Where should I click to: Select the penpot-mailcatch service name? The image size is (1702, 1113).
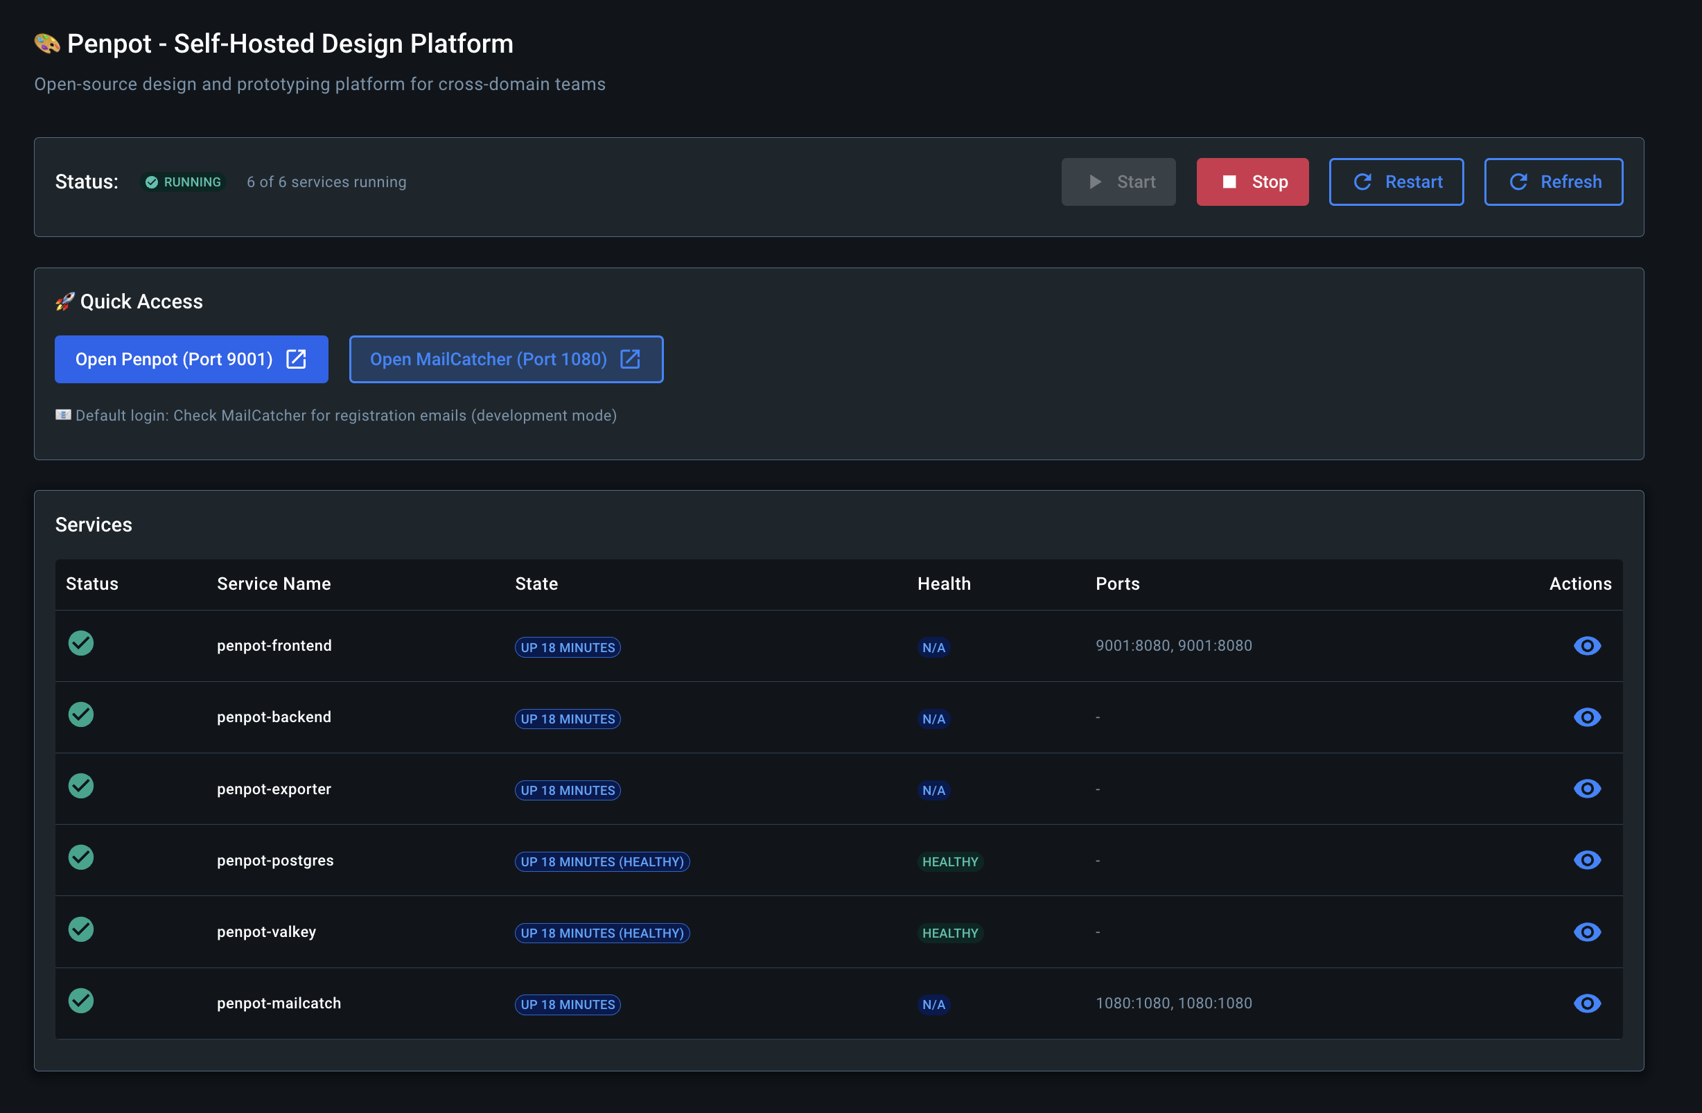pos(279,1004)
